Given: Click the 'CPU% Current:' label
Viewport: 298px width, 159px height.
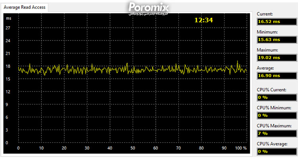Looking at the screenshot, I should tap(271, 90).
